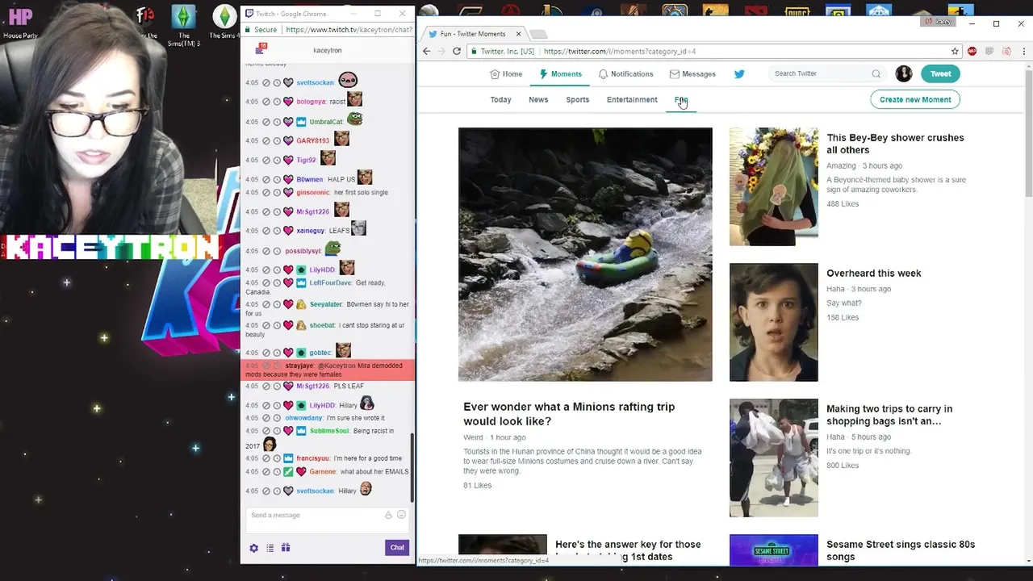Screen dimensions: 1033x581
Task: Open Twitch chat settings gear
Action: (253, 548)
